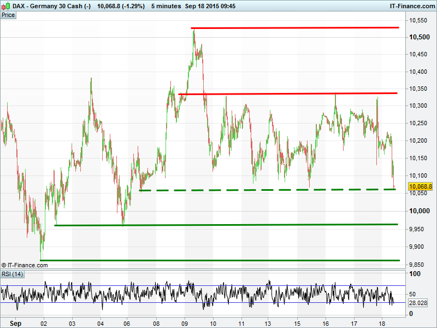Click the Sep label on the time axis
Image resolution: width=437 pixels, height=328 pixels.
click(15, 323)
